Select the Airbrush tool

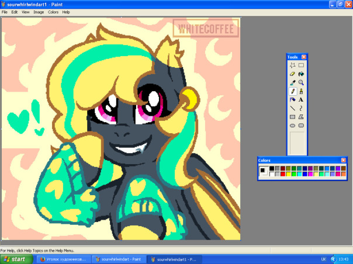292,100
